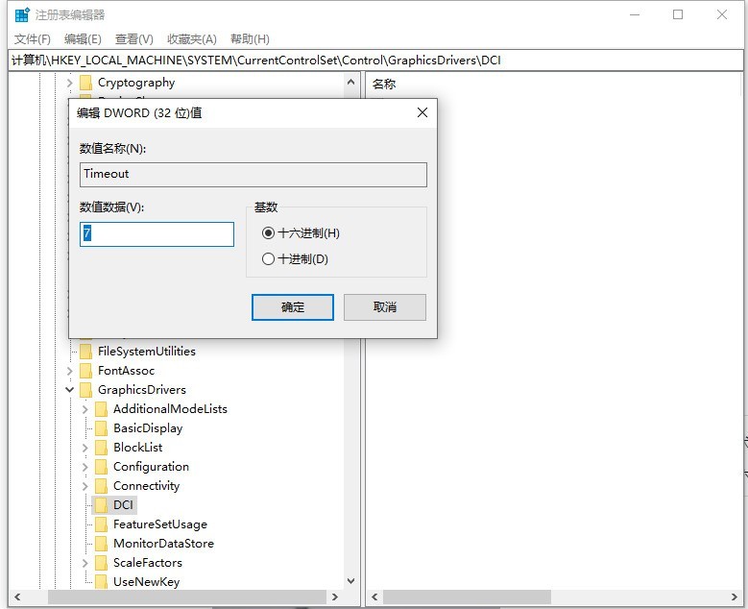Image resolution: width=748 pixels, height=609 pixels.
Task: Open the 查看(V) menu
Action: 134,38
